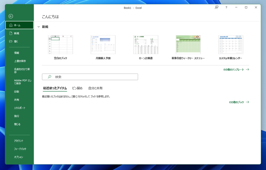This screenshot has width=266, height=170.
Task: Open the ローン計画書 template
Action: click(x=146, y=45)
